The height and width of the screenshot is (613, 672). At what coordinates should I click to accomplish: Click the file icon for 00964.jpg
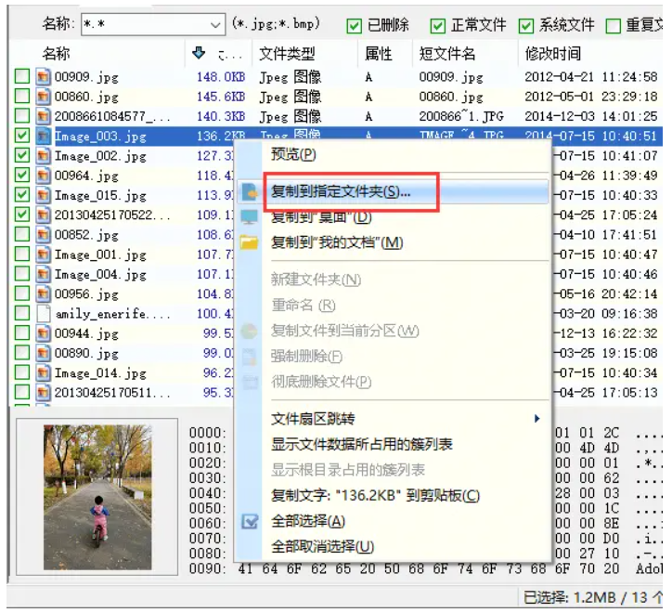pyautogui.click(x=43, y=176)
